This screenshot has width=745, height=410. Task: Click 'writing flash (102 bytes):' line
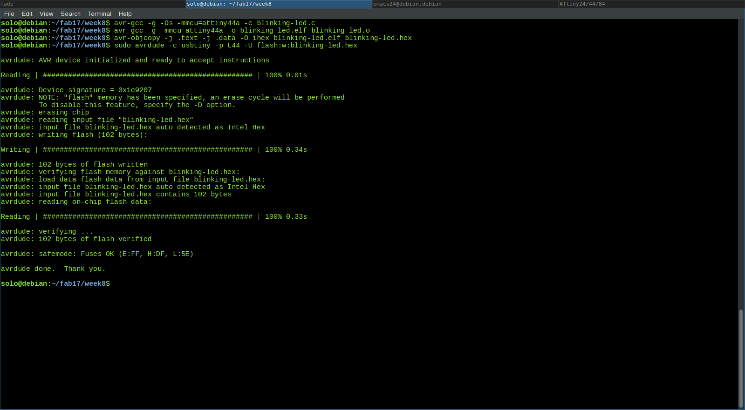point(74,134)
